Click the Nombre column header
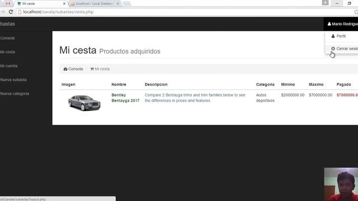This screenshot has width=358, height=201. (119, 84)
